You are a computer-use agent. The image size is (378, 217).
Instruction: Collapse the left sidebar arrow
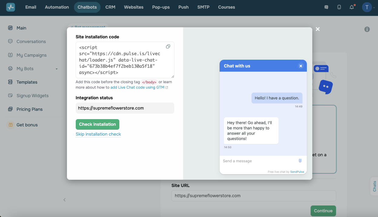click(65, 200)
